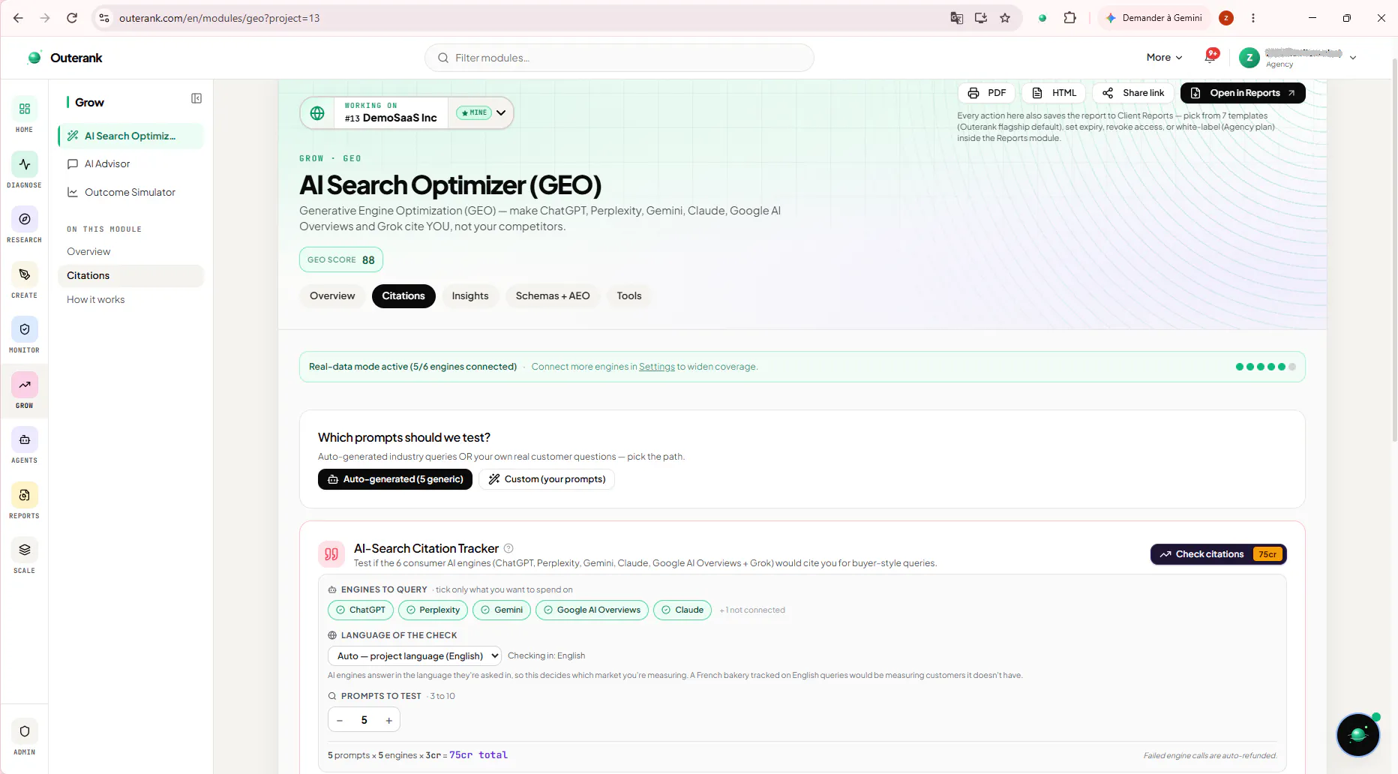Jump to How it works section
Screen dimensions: 1398x774
pyautogui.click(x=96, y=299)
